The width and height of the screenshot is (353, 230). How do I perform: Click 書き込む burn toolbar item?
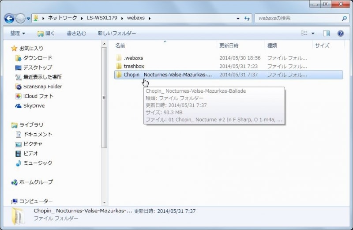pyautogui.click(x=77, y=34)
